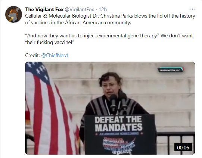Click the united-we-stand map logo on podium
The height and width of the screenshot is (158, 202).
(x=118, y=145)
